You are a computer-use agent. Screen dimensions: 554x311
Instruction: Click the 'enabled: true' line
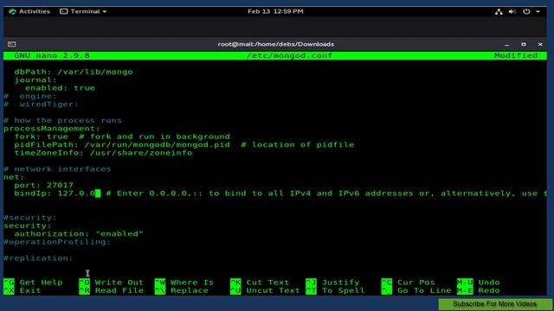(60, 88)
